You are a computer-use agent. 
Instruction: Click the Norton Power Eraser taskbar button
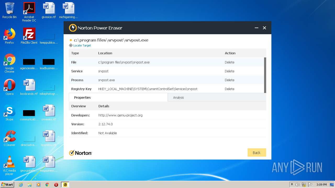coord(65,185)
